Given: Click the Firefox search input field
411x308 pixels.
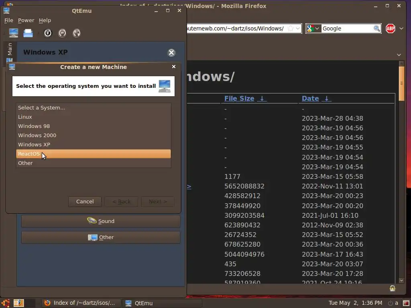Looking at the screenshot, I should (347, 28).
